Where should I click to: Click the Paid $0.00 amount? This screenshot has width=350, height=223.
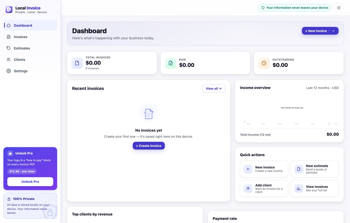187,65
